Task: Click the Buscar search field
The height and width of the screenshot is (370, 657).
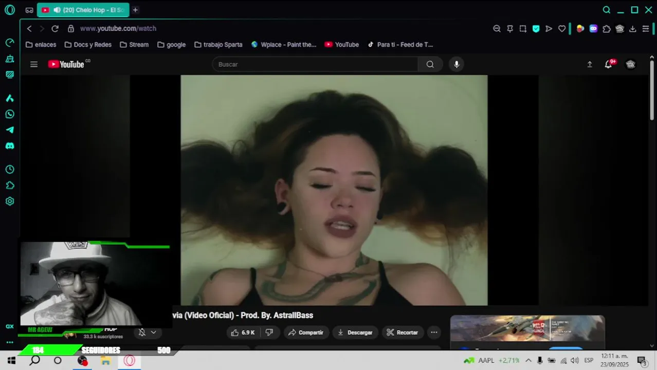Action: point(315,64)
